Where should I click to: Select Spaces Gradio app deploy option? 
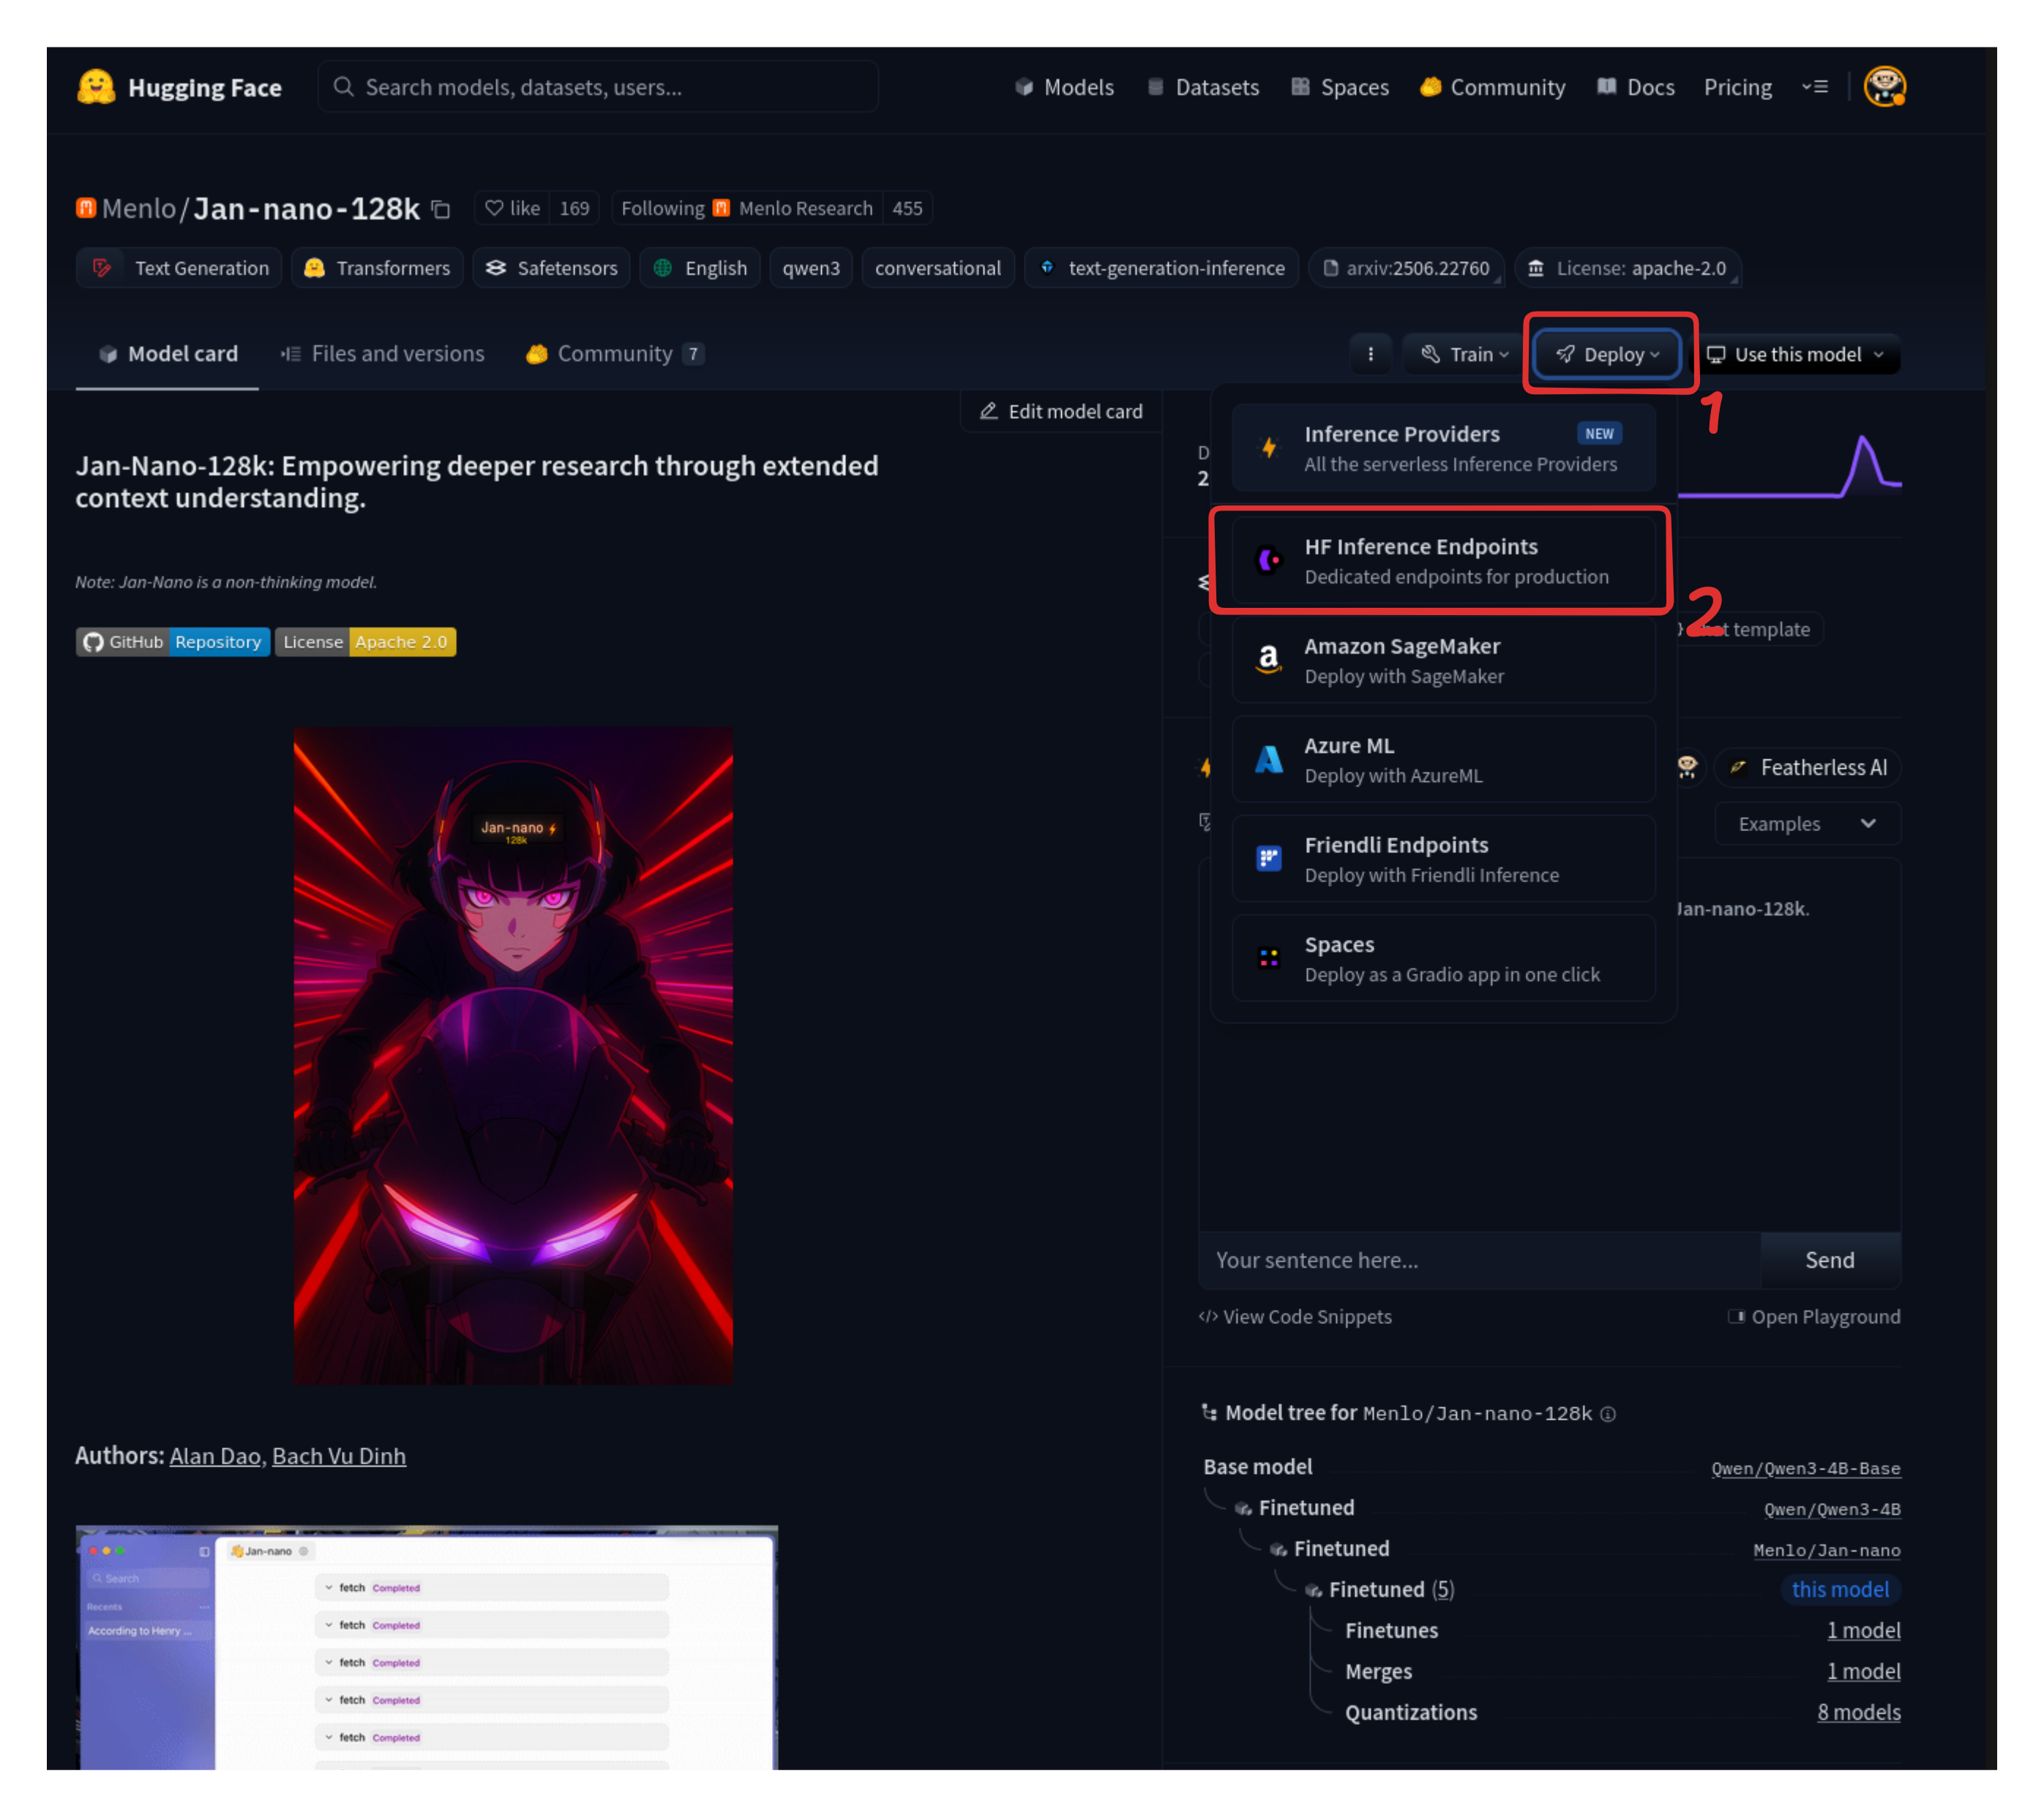[1442, 958]
